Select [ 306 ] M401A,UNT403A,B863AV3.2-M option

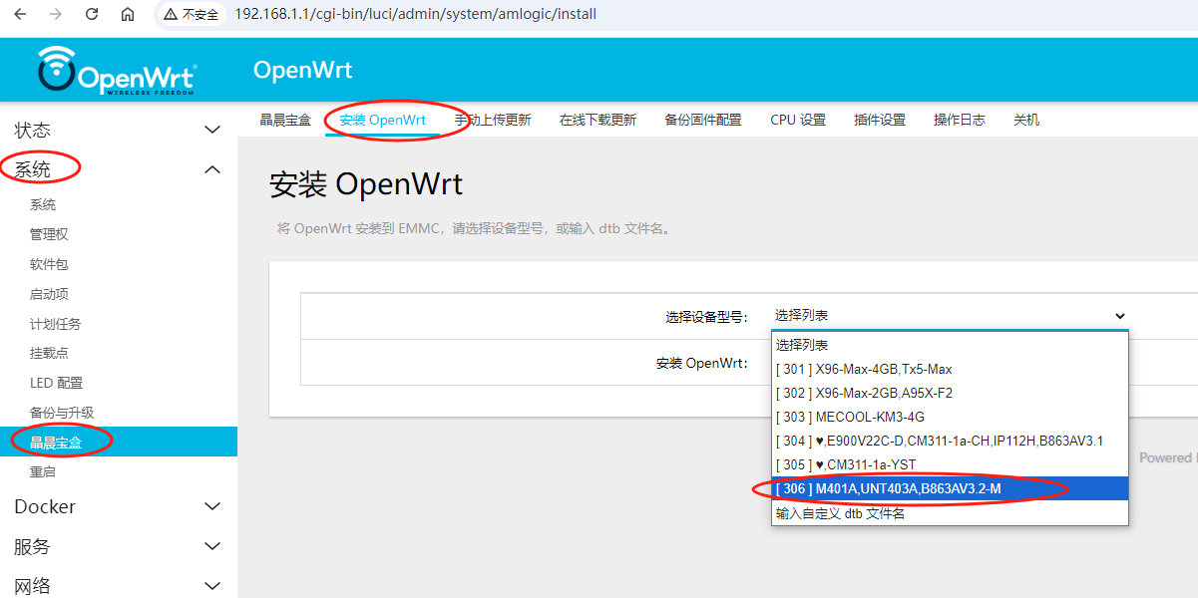pos(888,488)
